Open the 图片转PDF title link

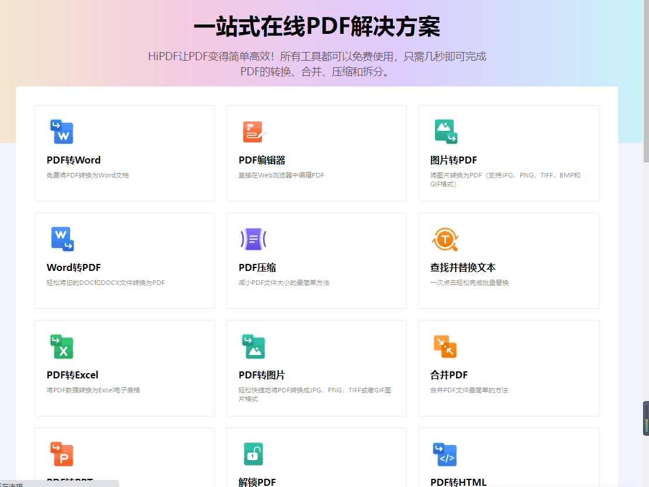point(454,160)
